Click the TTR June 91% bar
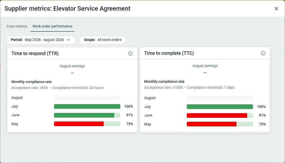Viewport: 285px width, 163px height. [87, 115]
